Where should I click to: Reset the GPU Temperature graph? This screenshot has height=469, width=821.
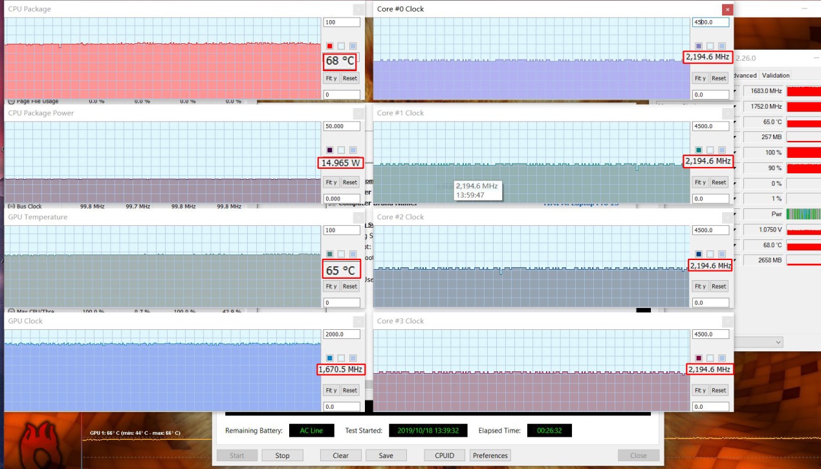350,286
